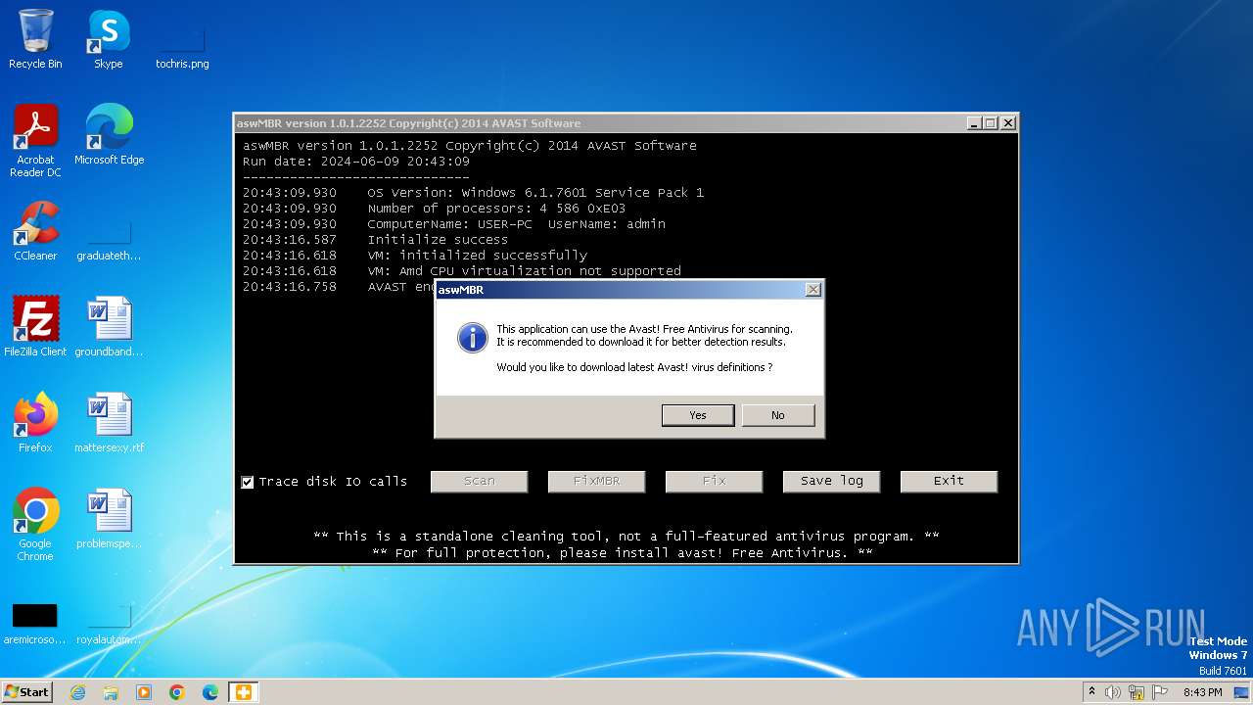
Task: Open the Start menu
Action: 27,691
